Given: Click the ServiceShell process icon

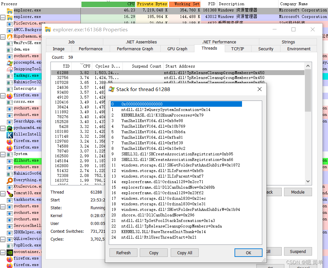Looking at the screenshot, I should click(10, 226).
